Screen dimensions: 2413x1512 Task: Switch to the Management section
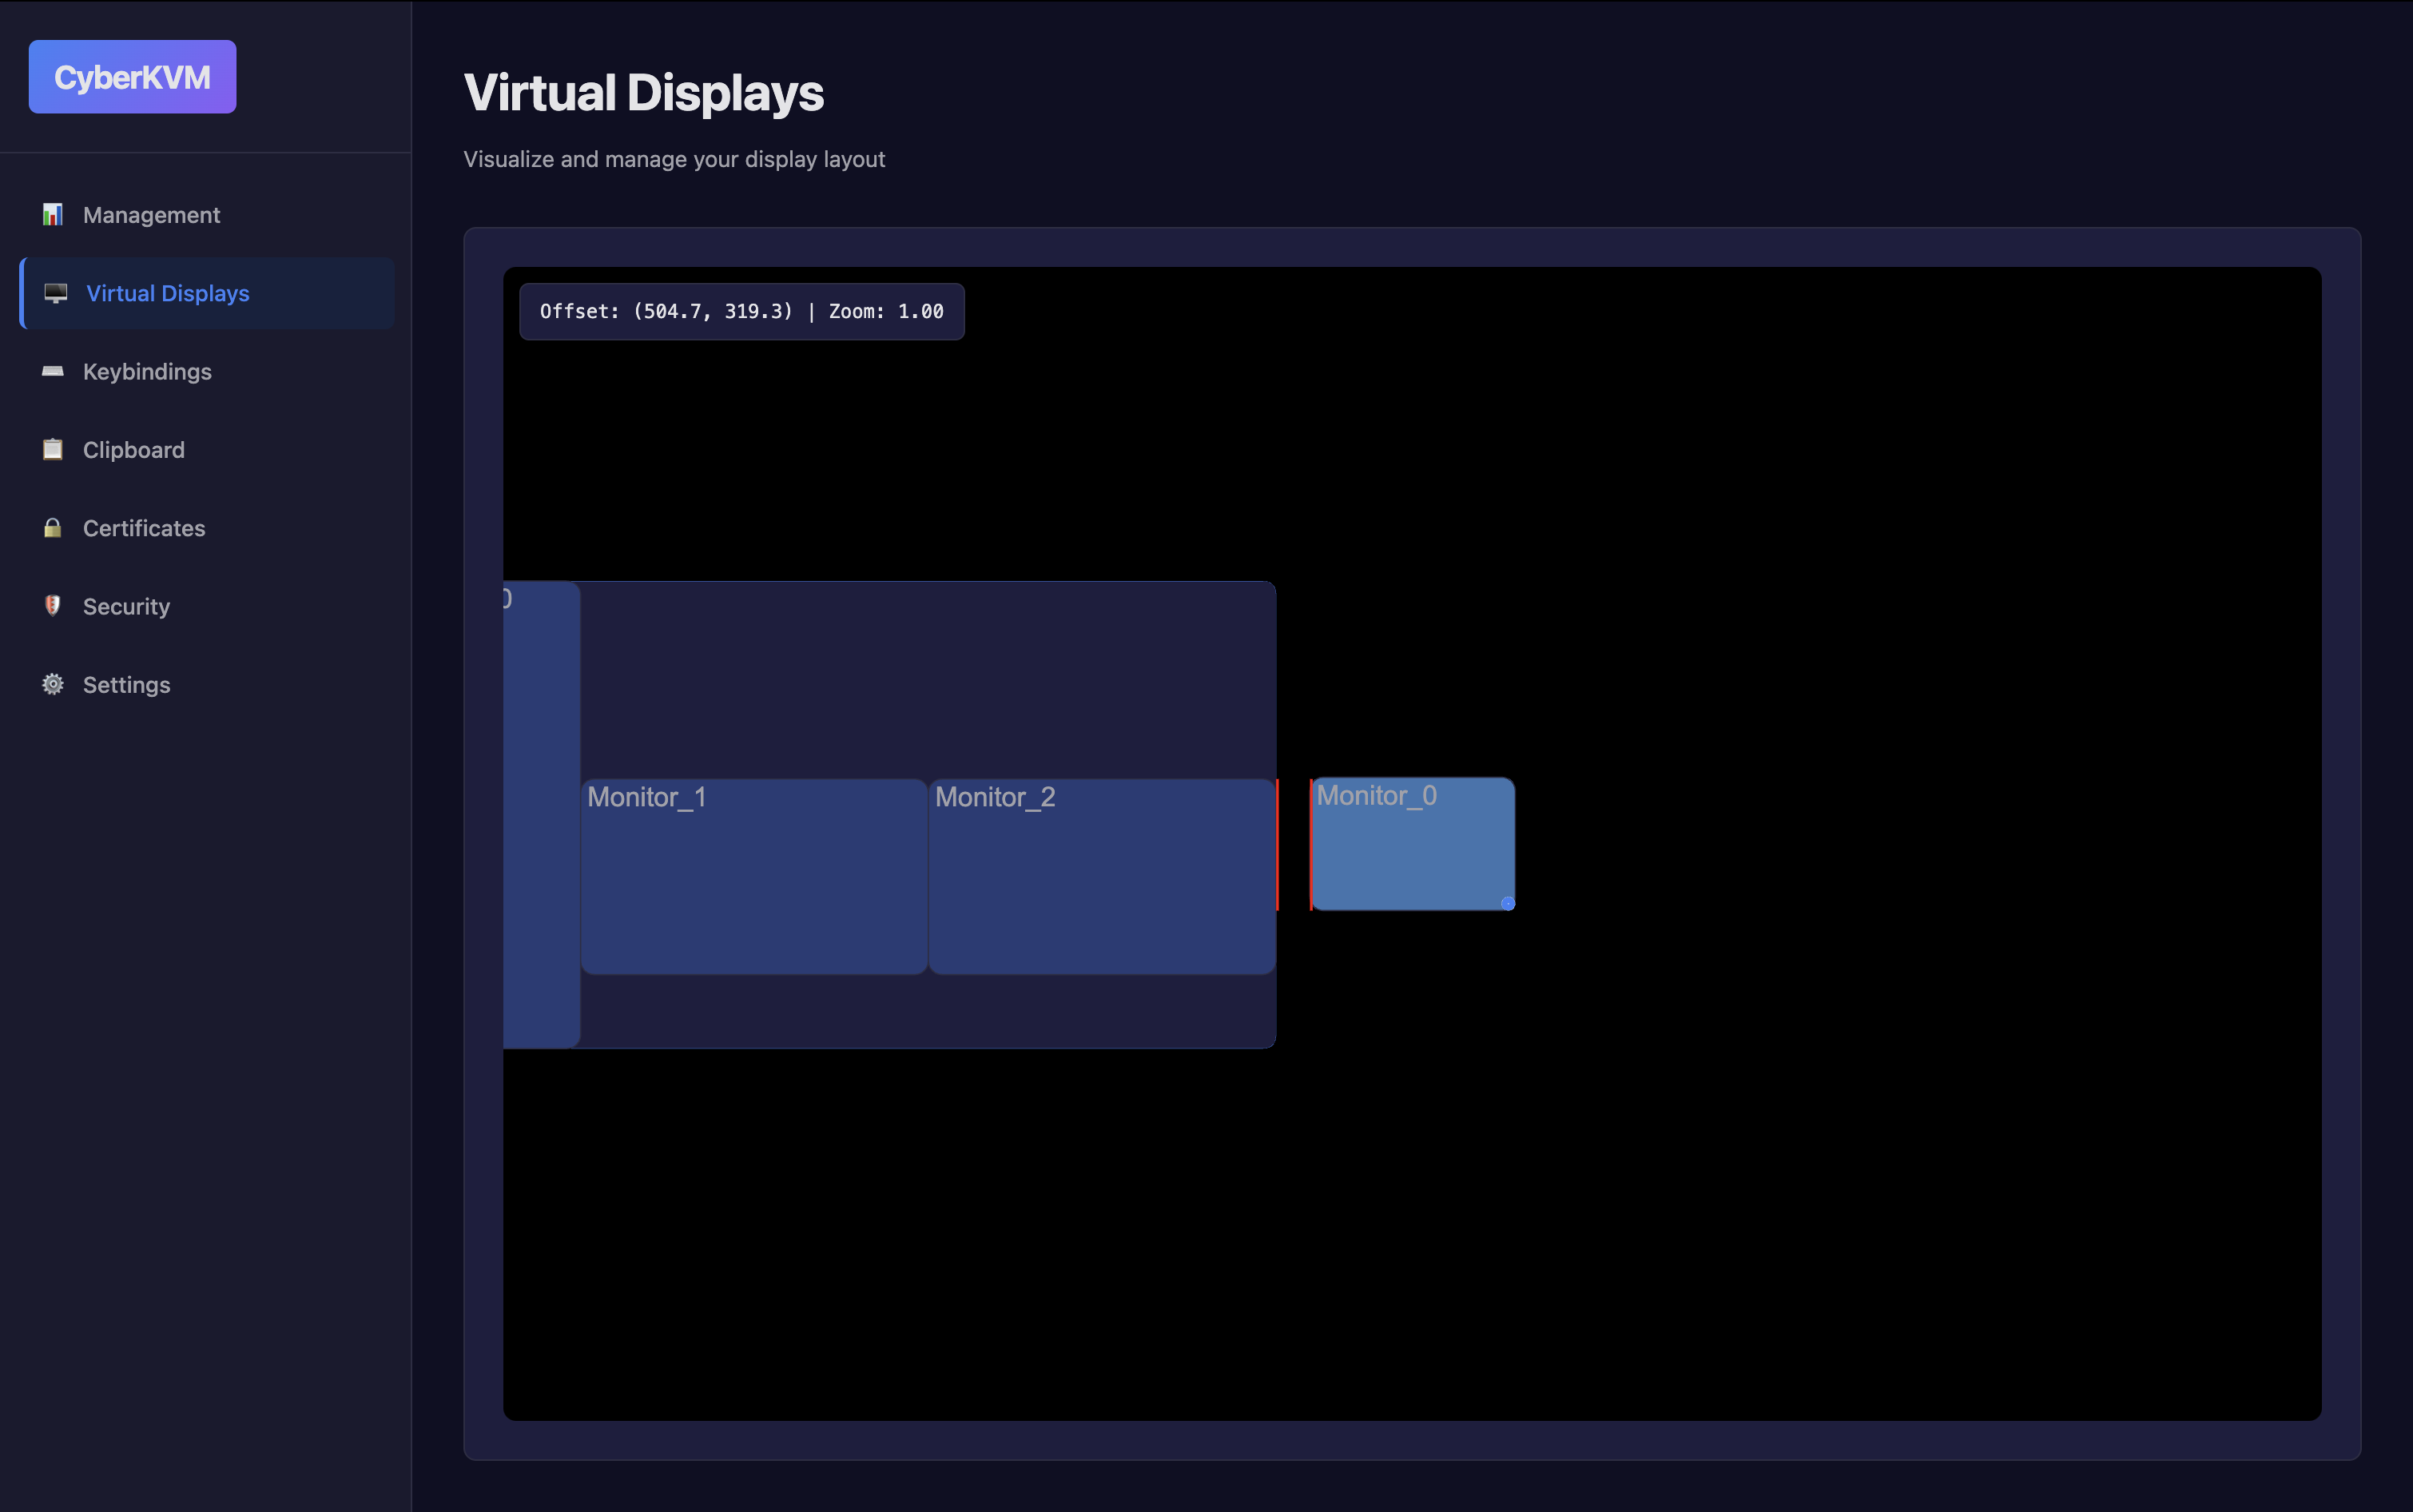[151, 214]
